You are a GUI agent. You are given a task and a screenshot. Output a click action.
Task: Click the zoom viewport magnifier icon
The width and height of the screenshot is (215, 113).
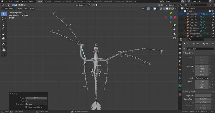tap(174, 25)
